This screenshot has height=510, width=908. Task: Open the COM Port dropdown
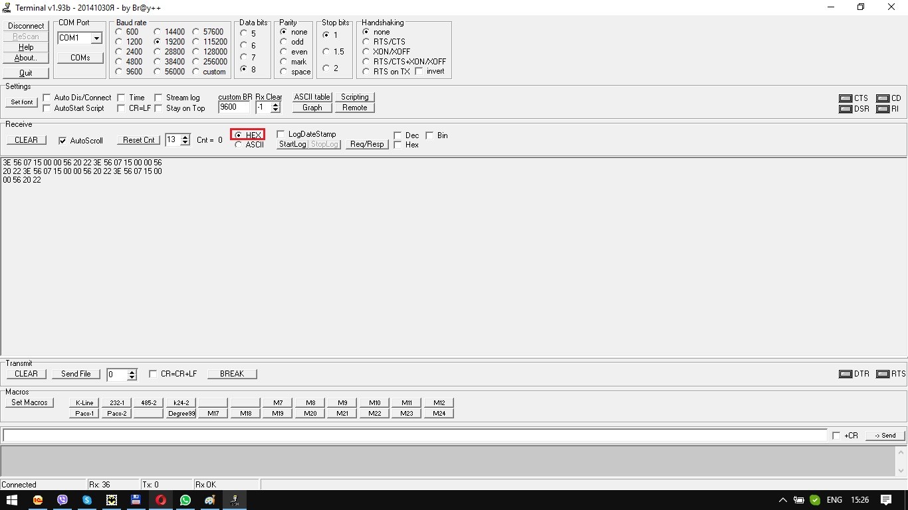point(95,38)
